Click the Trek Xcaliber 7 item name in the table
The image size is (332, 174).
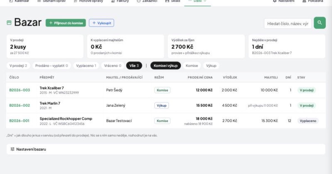tap(52, 88)
